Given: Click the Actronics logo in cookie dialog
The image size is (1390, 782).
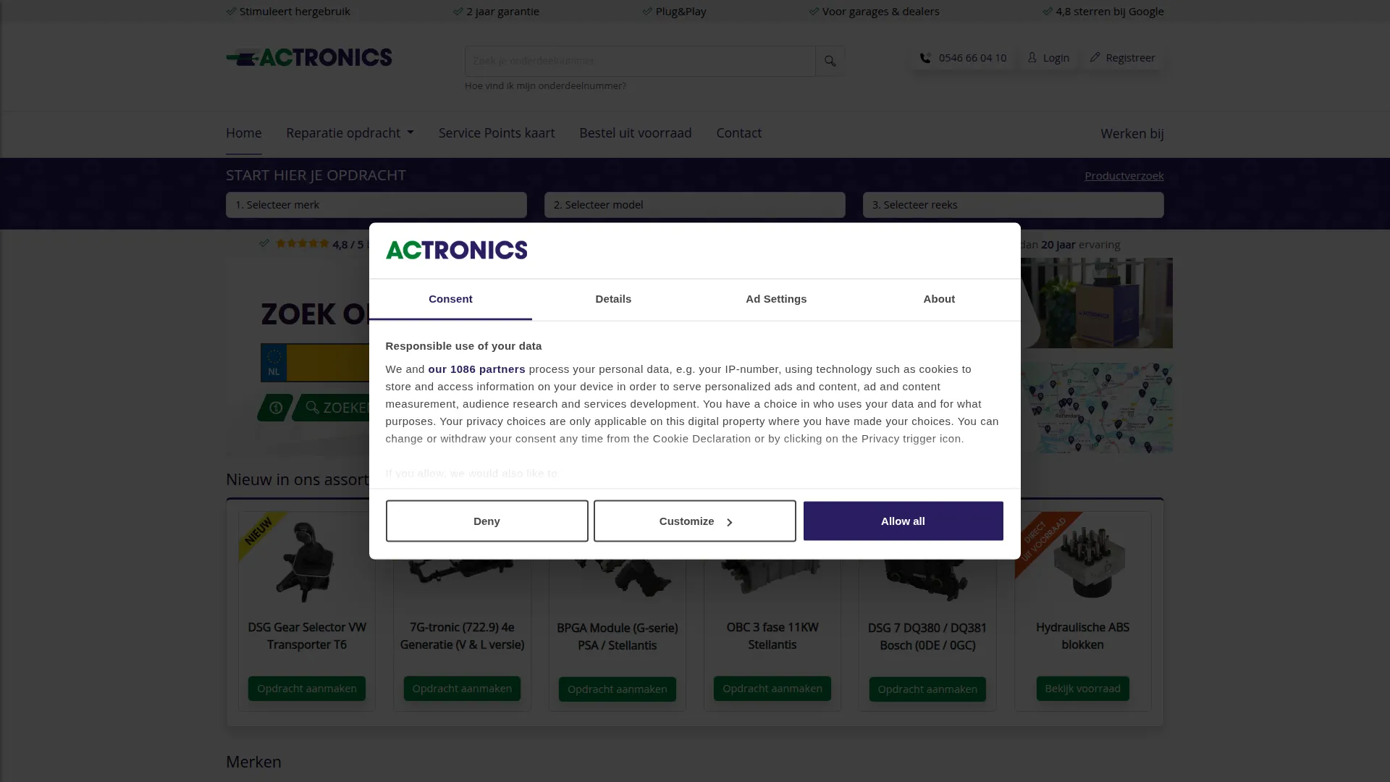Looking at the screenshot, I should click(x=456, y=250).
